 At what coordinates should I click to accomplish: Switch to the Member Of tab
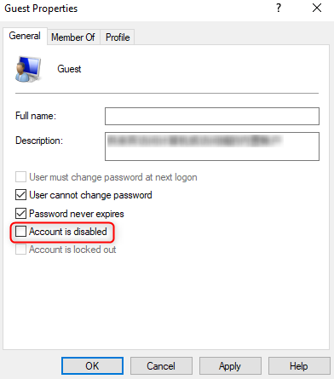[x=73, y=37]
